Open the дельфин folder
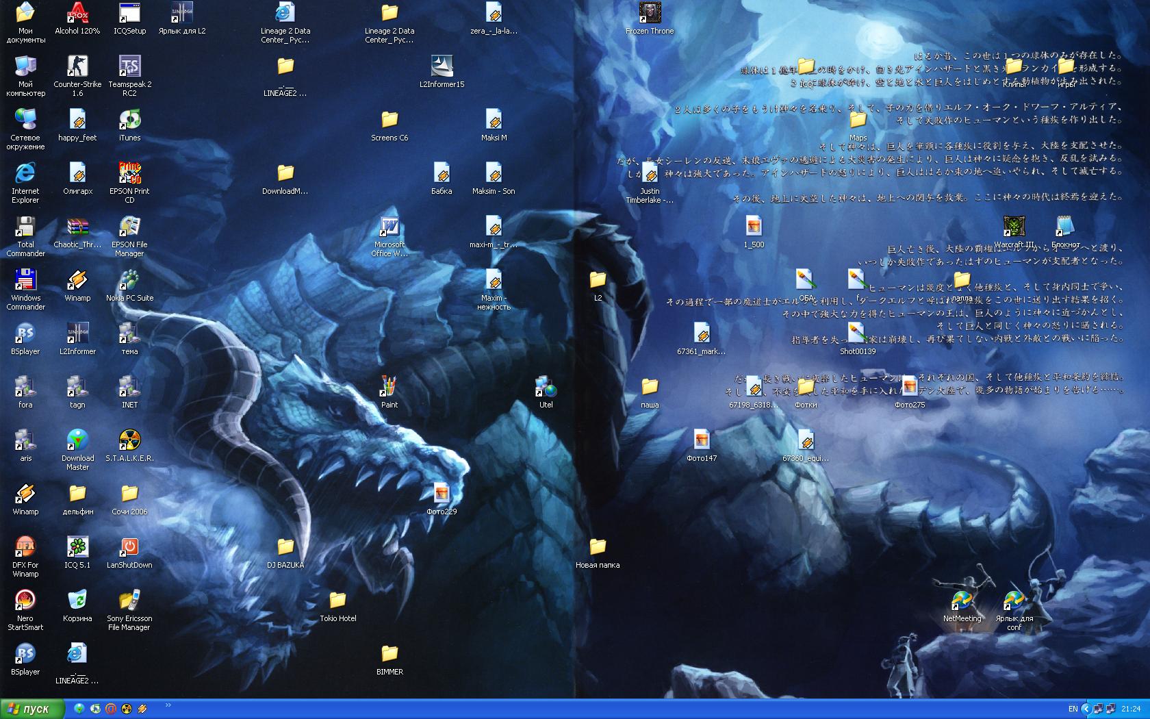Image resolution: width=1150 pixels, height=719 pixels. tap(77, 499)
